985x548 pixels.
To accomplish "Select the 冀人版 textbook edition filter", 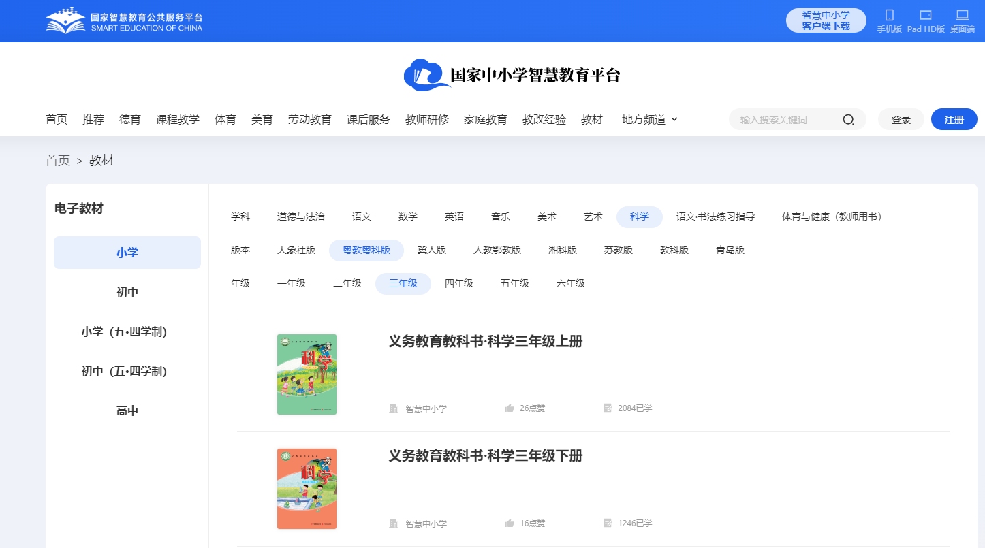I will point(432,250).
